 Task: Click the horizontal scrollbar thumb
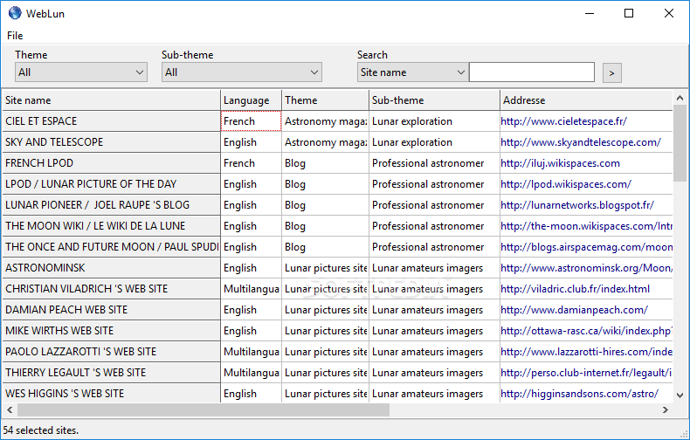click(x=204, y=410)
